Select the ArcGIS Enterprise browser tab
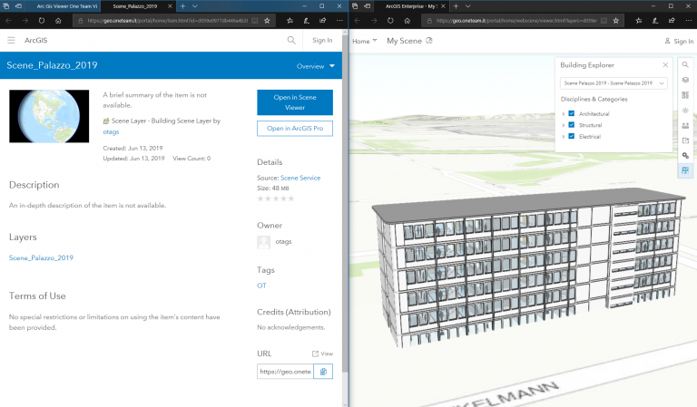697x407 pixels. pyautogui.click(x=411, y=6)
